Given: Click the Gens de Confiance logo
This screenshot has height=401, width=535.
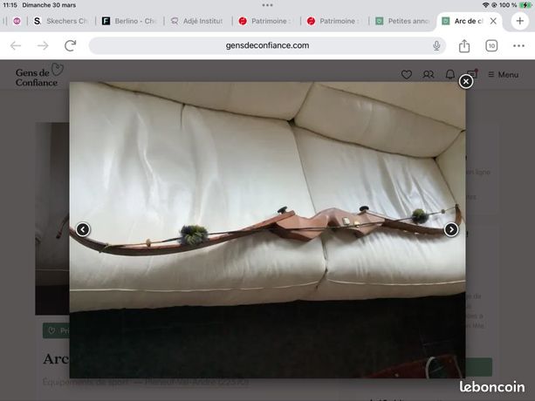Looking at the screenshot, I should coord(39,75).
